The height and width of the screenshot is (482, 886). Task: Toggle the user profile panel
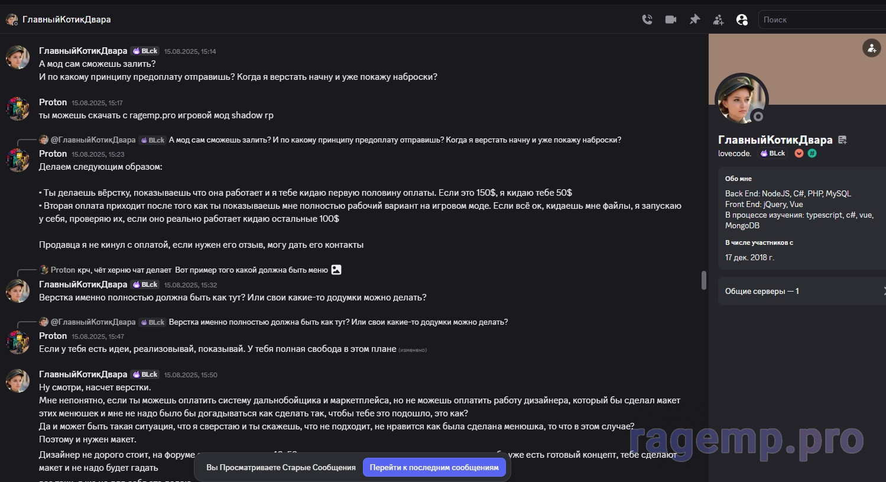[x=742, y=20]
